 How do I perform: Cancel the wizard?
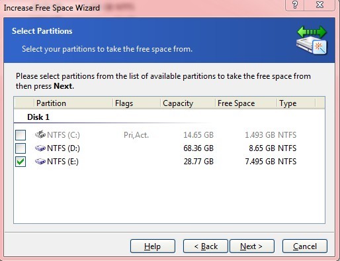(x=305, y=246)
